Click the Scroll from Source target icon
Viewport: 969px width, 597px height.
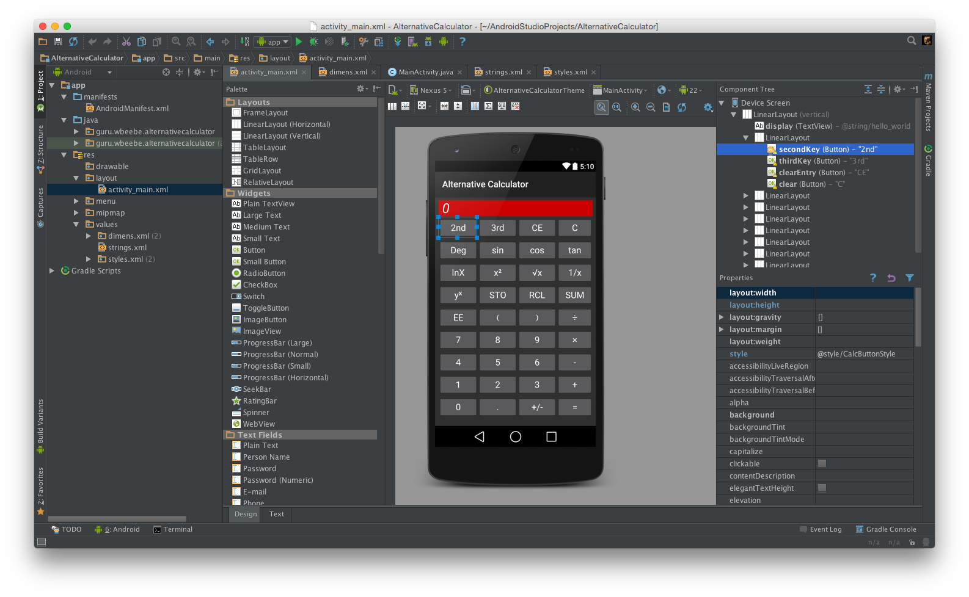(166, 72)
